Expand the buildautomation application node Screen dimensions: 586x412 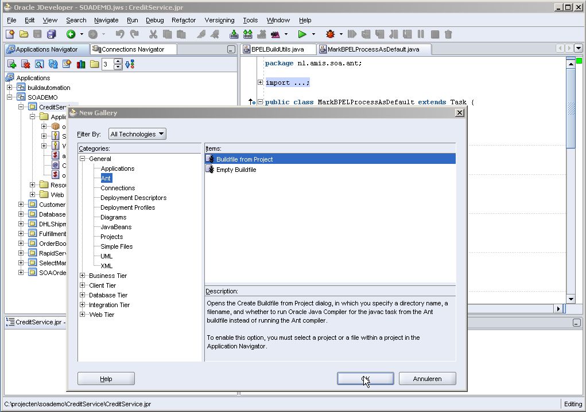click(x=10, y=88)
